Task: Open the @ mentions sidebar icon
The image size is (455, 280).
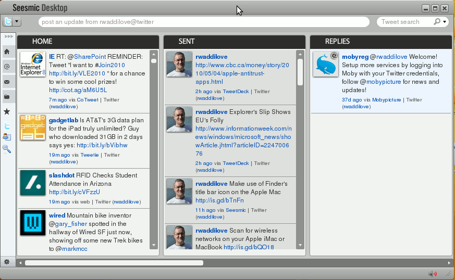Action: [7, 67]
